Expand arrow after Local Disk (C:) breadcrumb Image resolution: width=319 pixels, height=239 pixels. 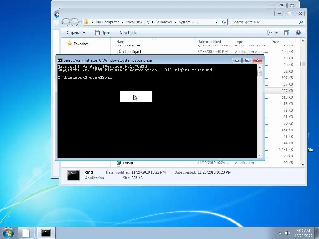153,22
